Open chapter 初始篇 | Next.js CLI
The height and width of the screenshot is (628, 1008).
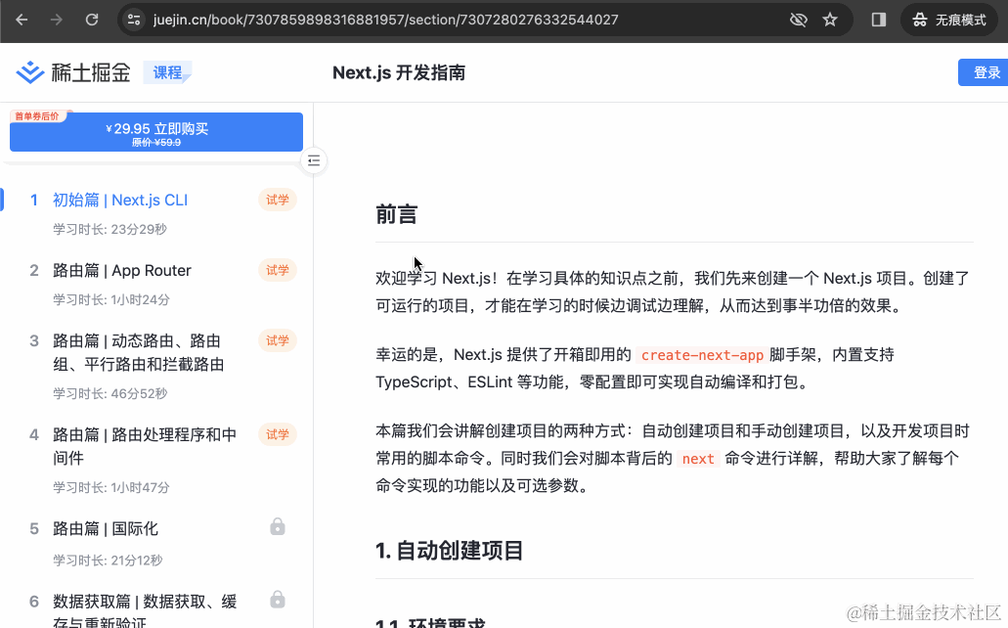point(120,200)
